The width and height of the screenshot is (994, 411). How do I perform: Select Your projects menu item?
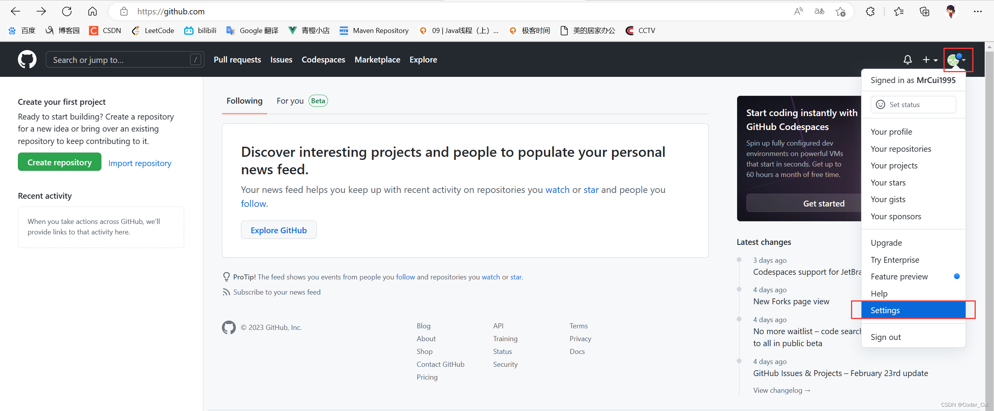(x=913, y=166)
